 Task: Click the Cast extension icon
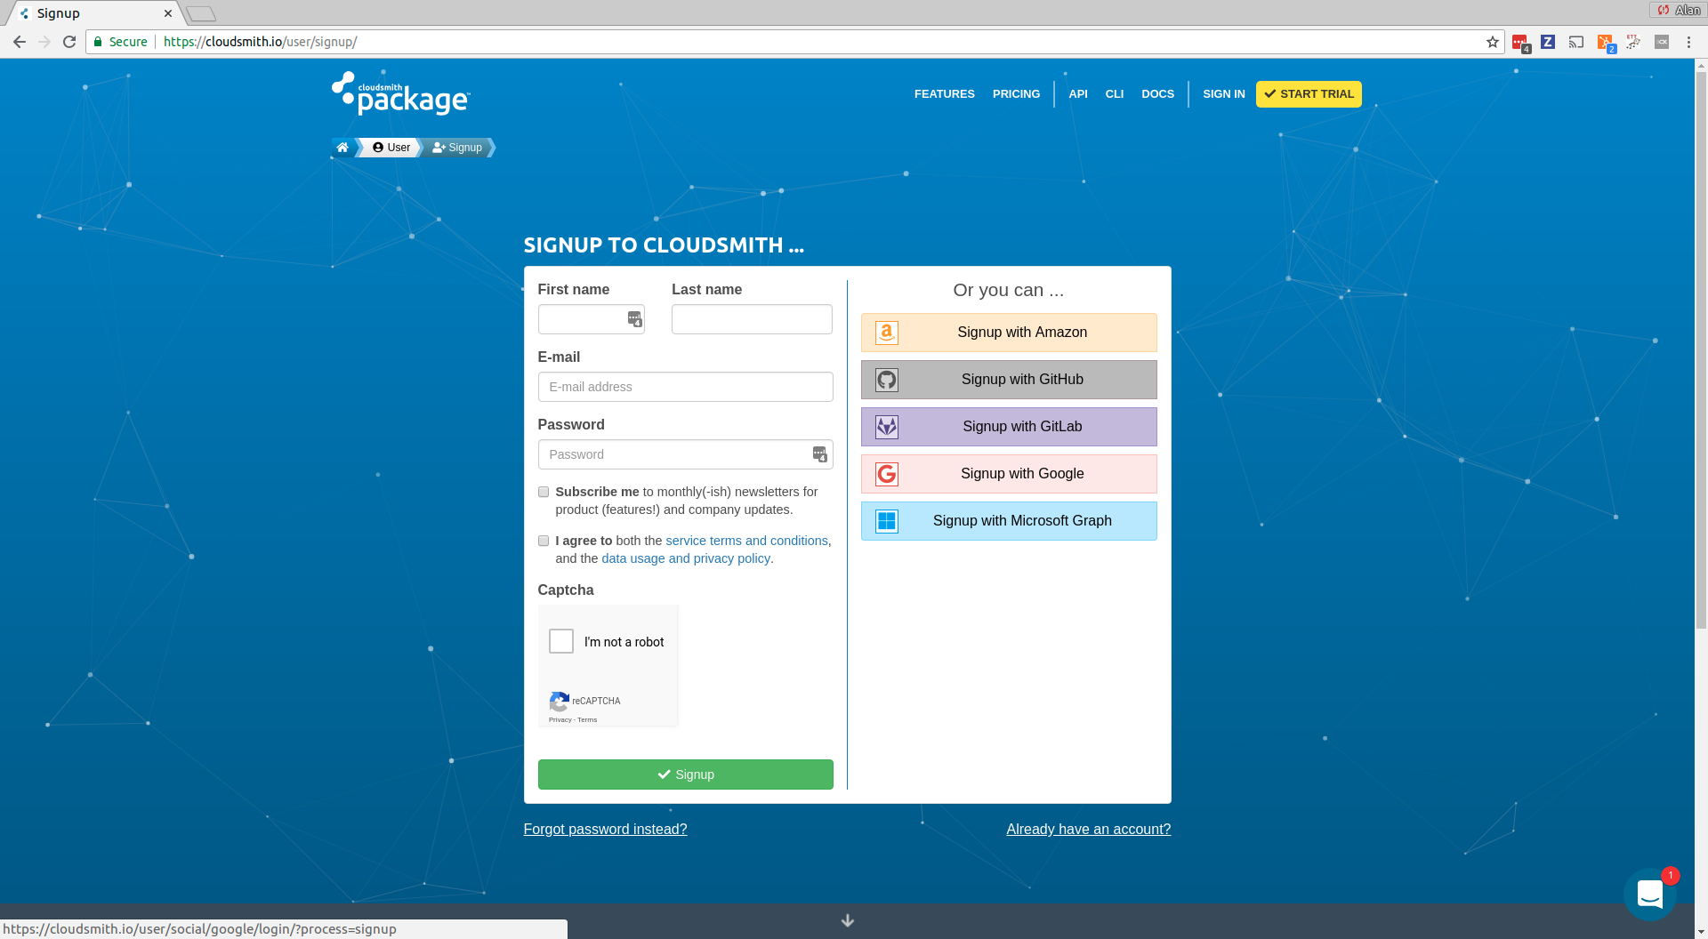coord(1576,42)
